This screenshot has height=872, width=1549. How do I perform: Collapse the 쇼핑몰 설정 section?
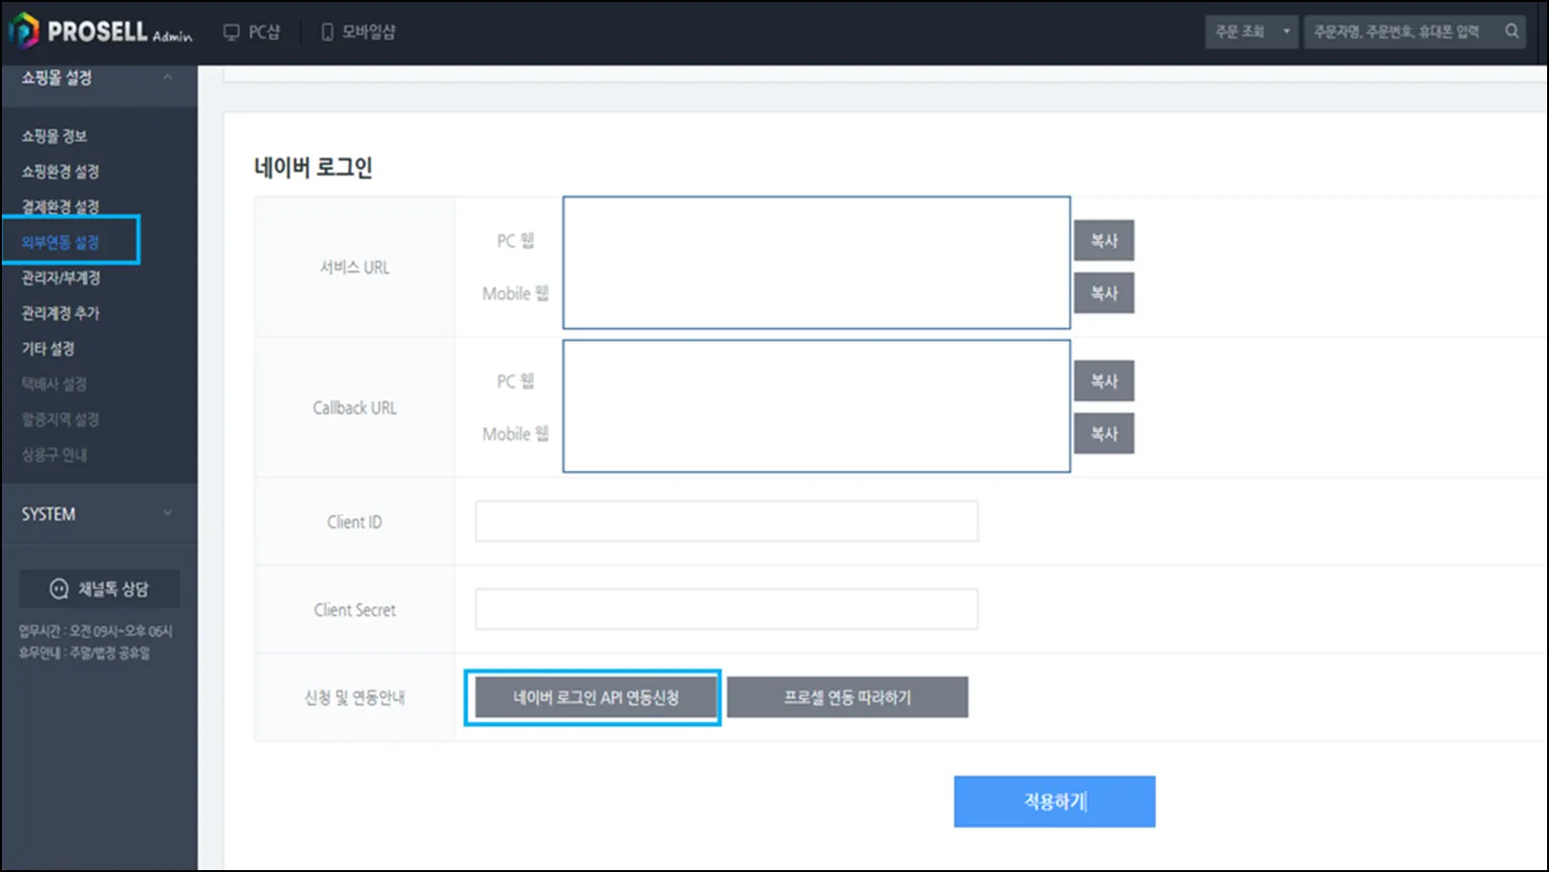click(98, 77)
